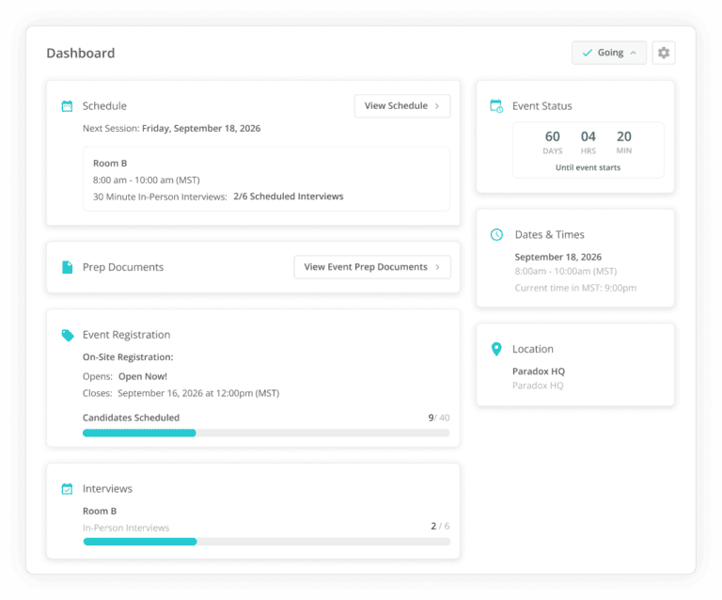Click 'Candidates Scheduled' label

click(x=132, y=418)
